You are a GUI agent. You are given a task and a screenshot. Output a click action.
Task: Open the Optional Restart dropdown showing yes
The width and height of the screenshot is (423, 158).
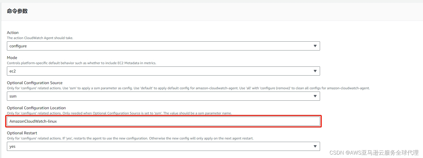(163, 146)
